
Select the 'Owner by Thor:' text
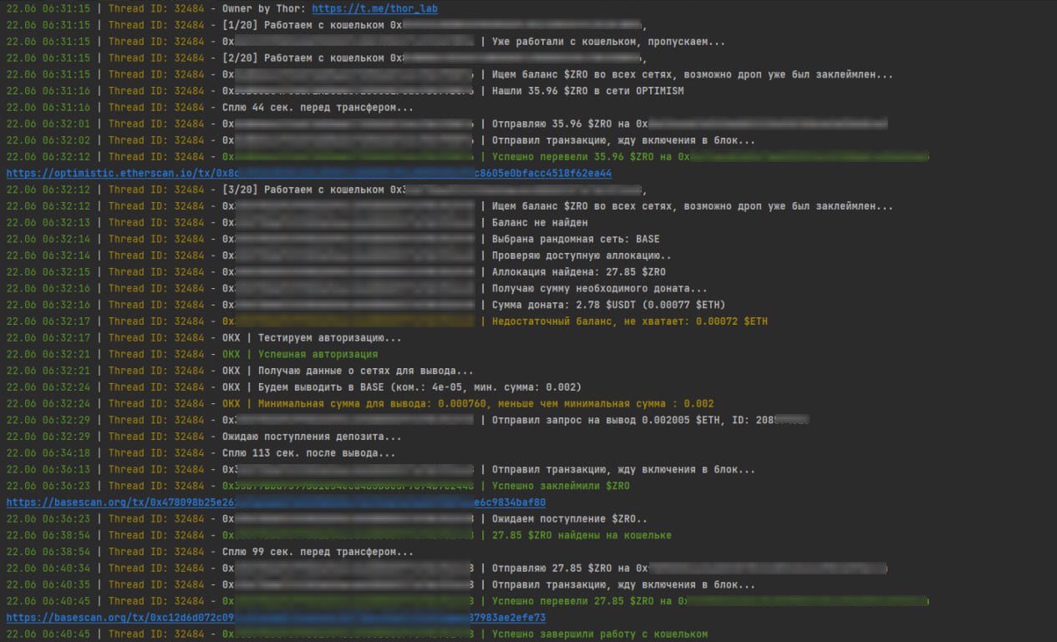(263, 8)
